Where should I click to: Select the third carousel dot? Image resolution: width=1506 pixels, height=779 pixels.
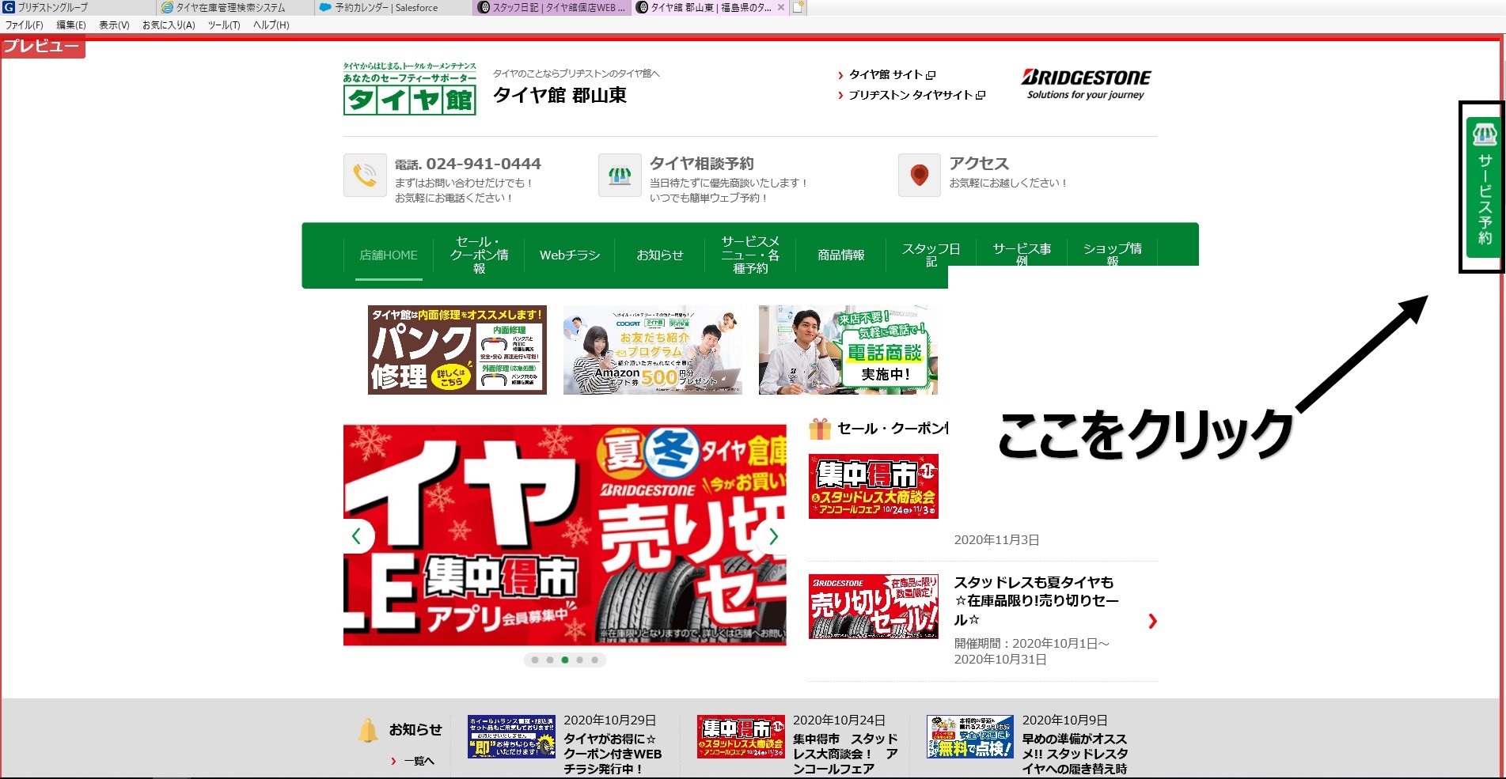[x=565, y=660]
